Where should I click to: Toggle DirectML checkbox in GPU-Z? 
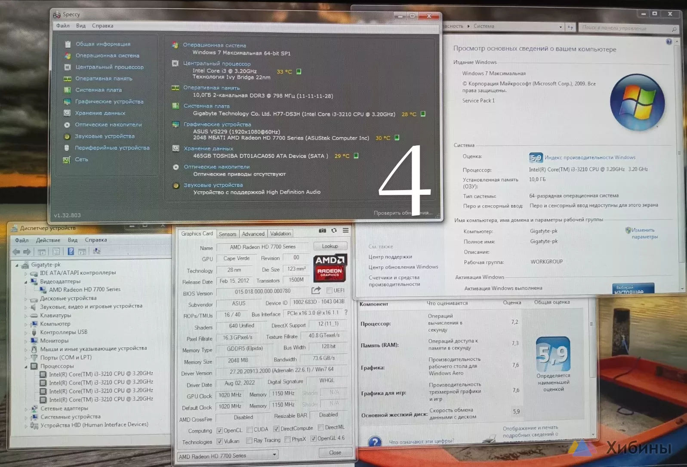pos(320,427)
